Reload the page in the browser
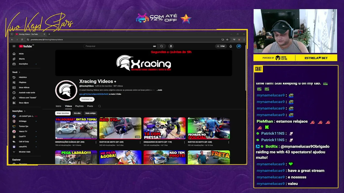 (22, 39)
